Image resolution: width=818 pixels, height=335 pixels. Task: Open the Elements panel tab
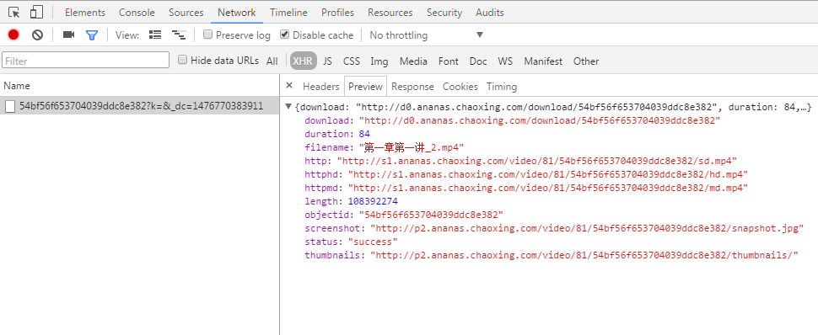click(85, 13)
